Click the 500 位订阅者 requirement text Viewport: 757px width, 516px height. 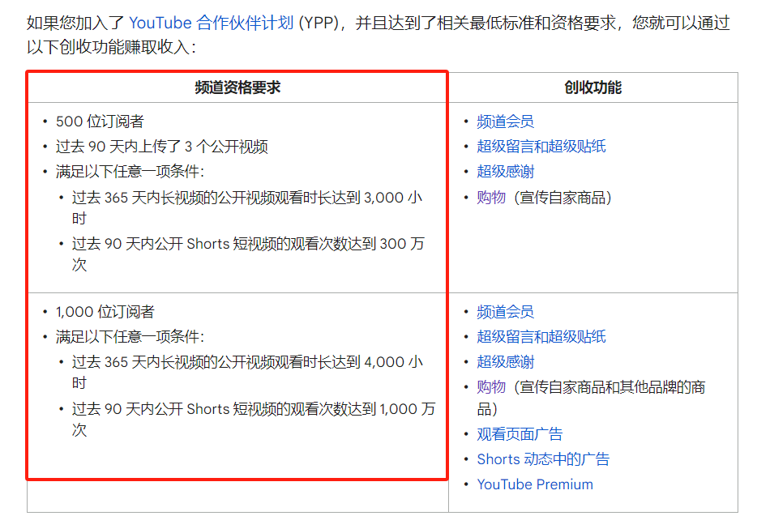pos(100,122)
